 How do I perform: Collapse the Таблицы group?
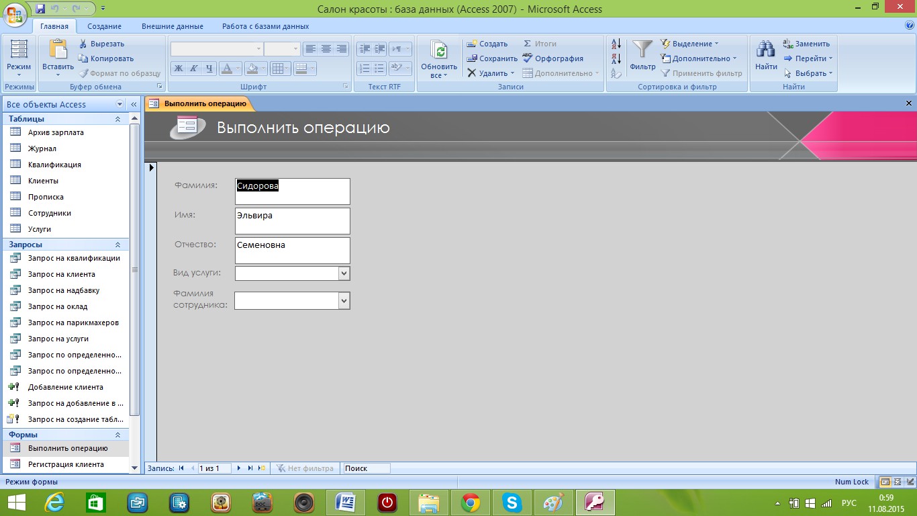(x=117, y=119)
